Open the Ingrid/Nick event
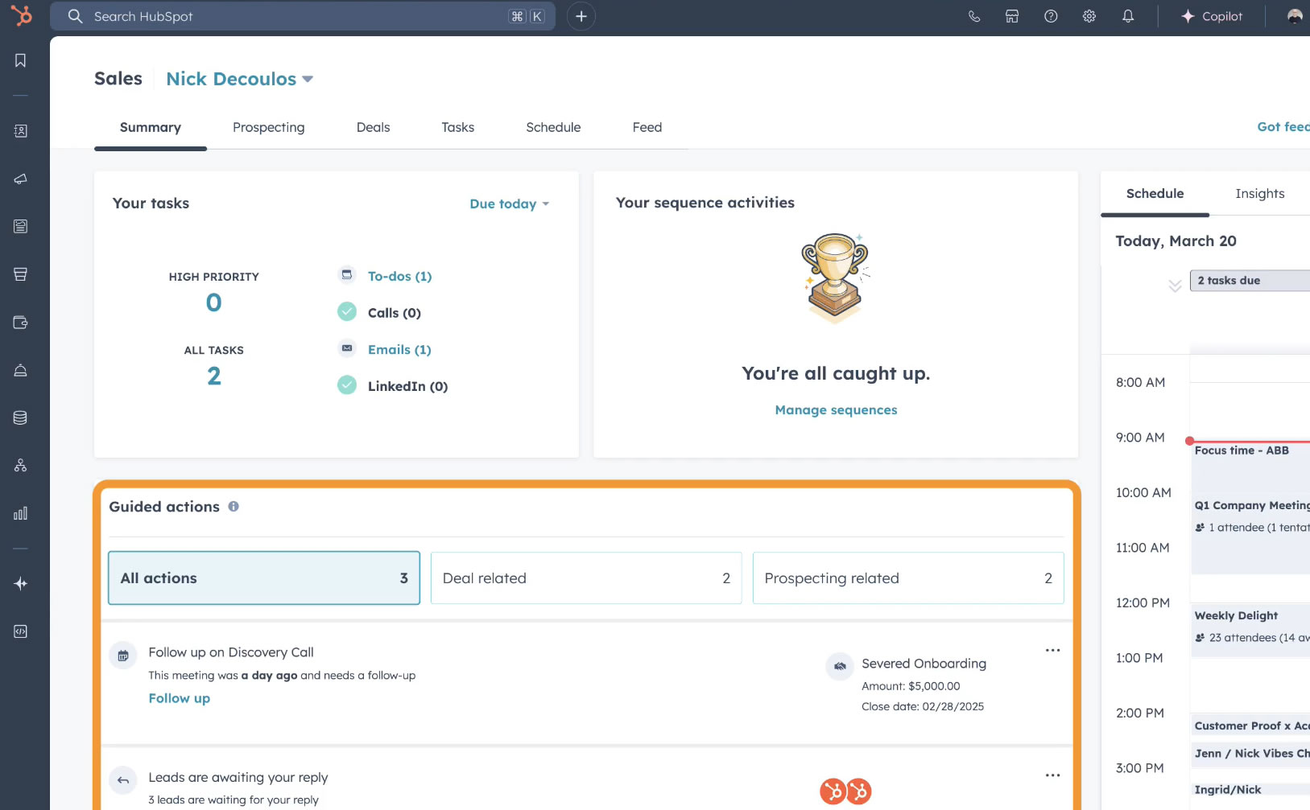The height and width of the screenshot is (810, 1310). pyautogui.click(x=1252, y=789)
